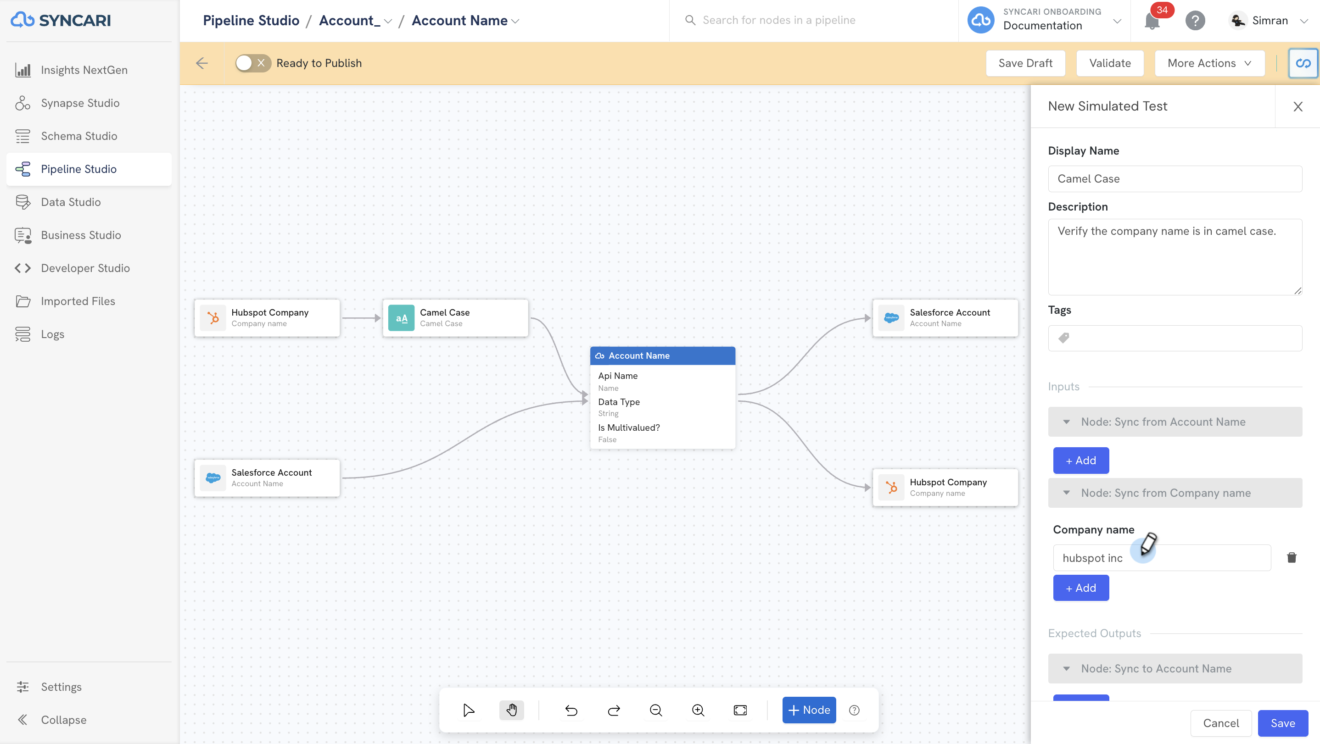Image resolution: width=1320 pixels, height=744 pixels.
Task: Zoom in on the canvas
Action: click(699, 710)
